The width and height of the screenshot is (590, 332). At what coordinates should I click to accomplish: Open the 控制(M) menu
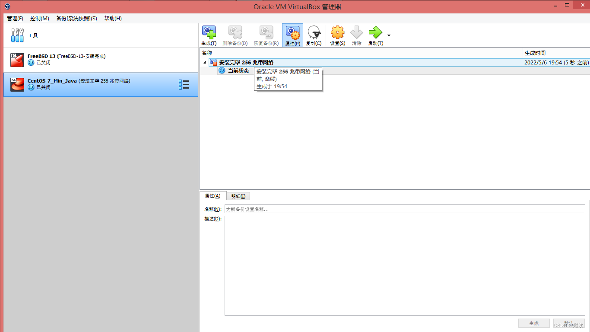click(40, 19)
